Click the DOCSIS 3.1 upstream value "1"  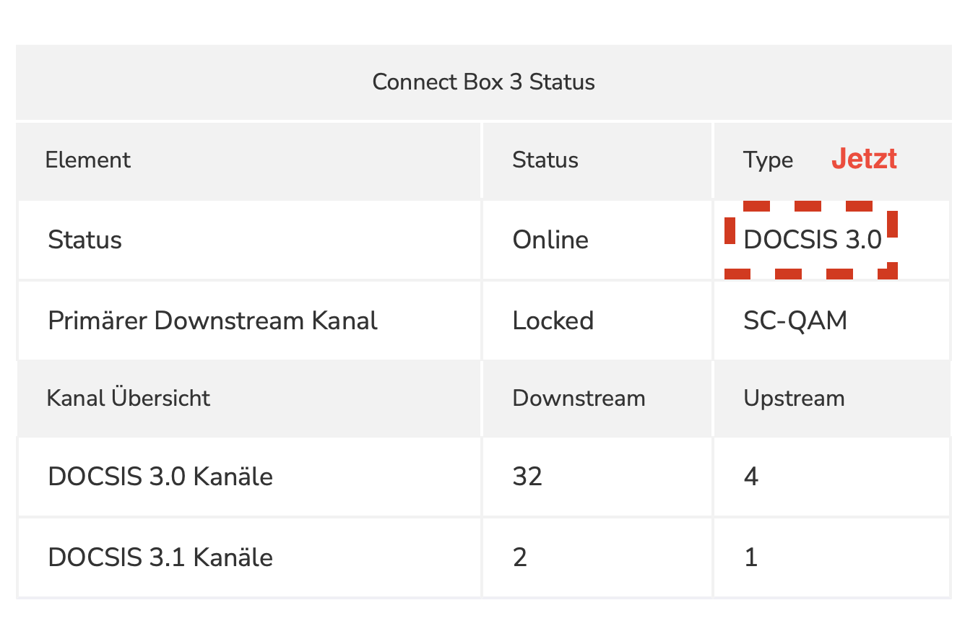pos(751,557)
